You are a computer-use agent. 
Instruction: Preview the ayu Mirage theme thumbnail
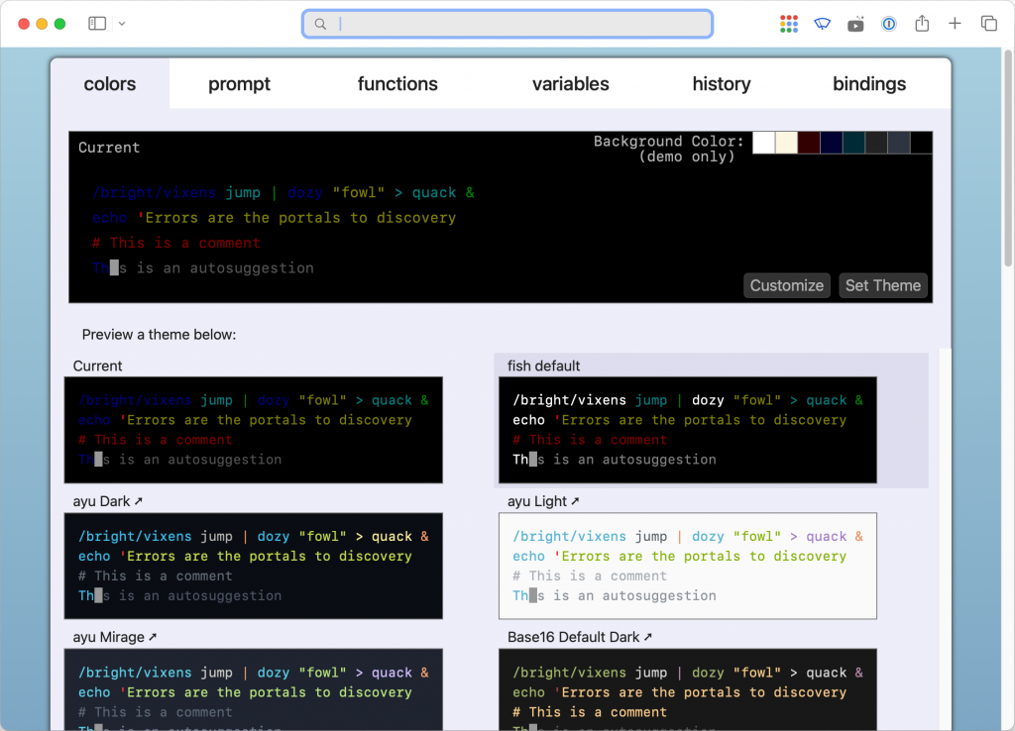click(x=253, y=689)
